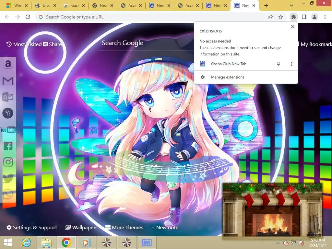The image size is (332, 249).
Task: Click the Share button on the page
Action: pyautogui.click(x=53, y=44)
